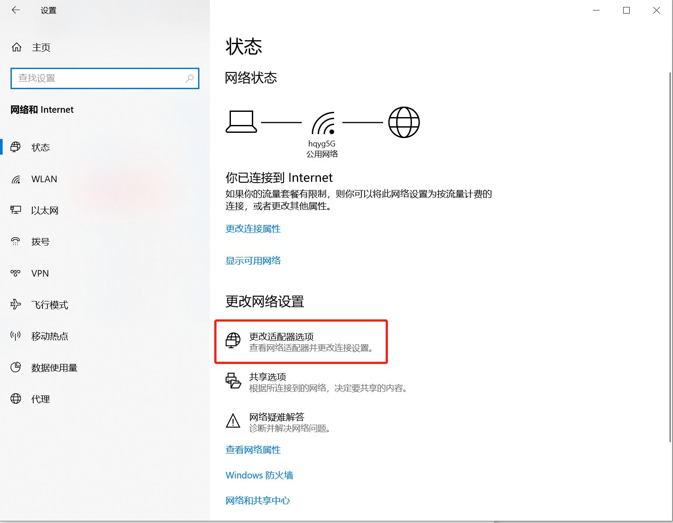
Task: Select the WLAN Wi-Fi icon in sidebar
Action: click(x=16, y=179)
